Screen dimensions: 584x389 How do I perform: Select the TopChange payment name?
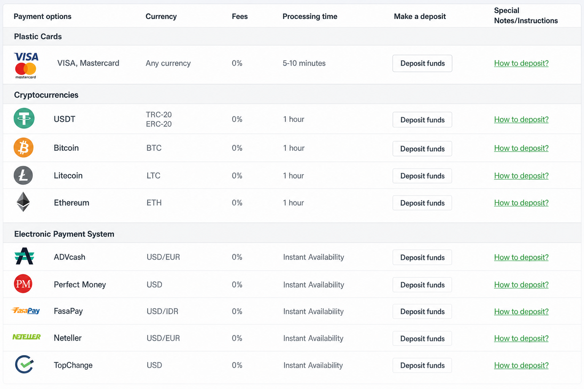(73, 365)
